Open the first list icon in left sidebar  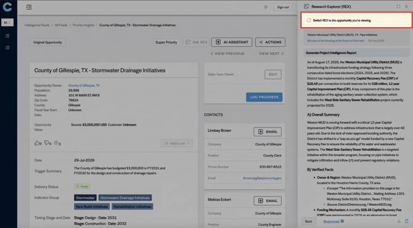[x=7, y=36]
